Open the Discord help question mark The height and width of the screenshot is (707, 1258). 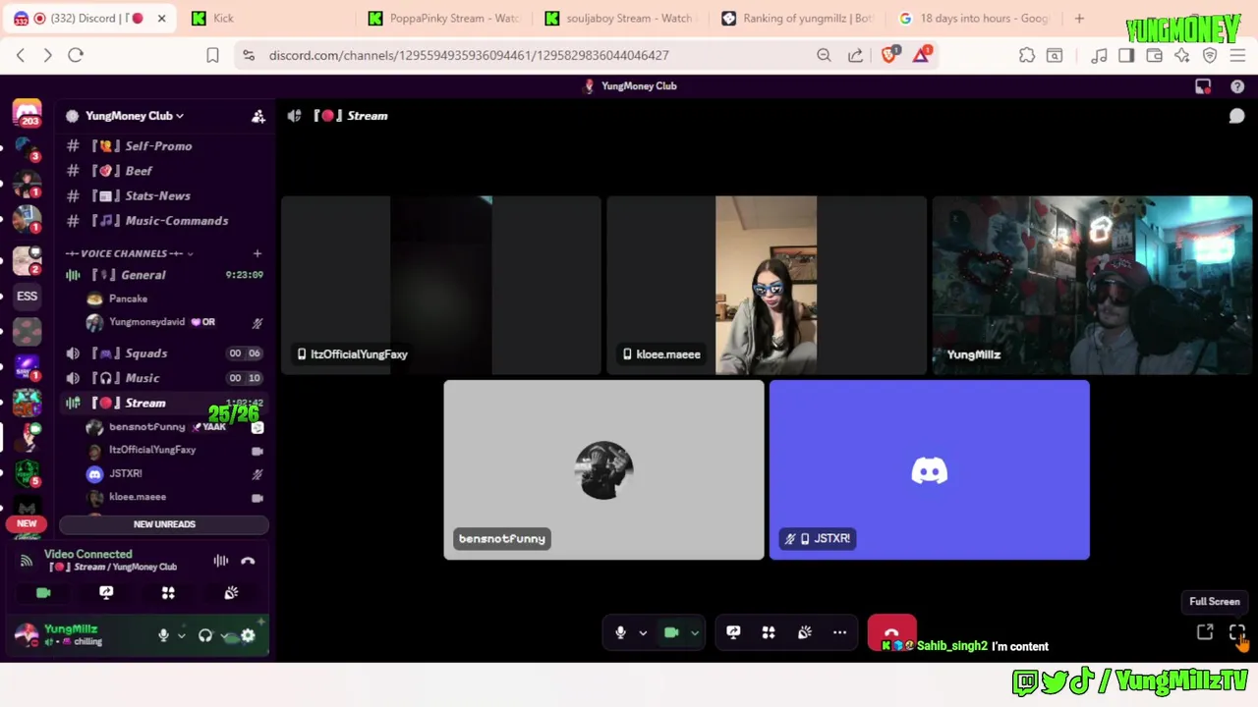point(1237,86)
